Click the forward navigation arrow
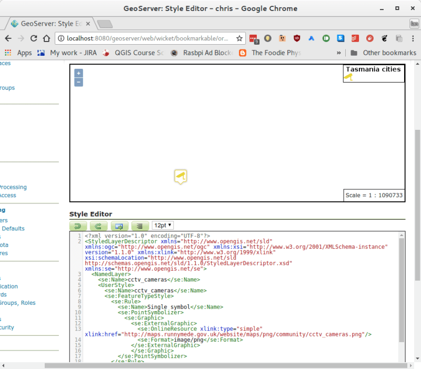This screenshot has height=369, width=421. (21, 38)
